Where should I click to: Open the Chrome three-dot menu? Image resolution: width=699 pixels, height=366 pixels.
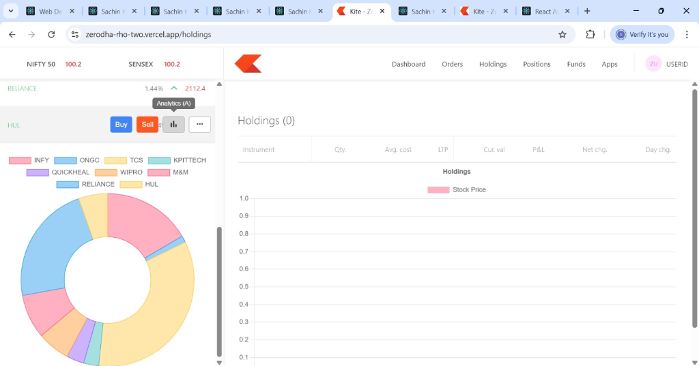687,34
